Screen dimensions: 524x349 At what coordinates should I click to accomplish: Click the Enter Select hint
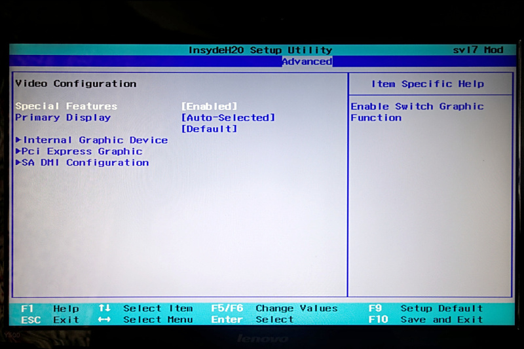point(252,320)
